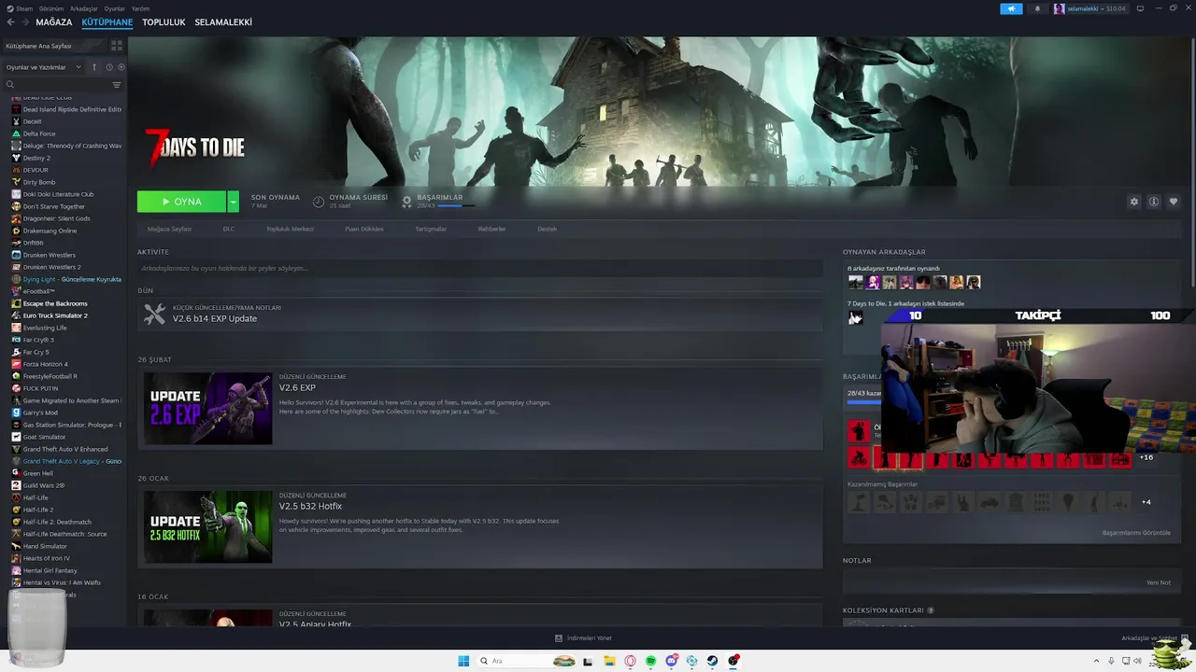Open the help icon next to Koleksiyon Kartları
The height and width of the screenshot is (672, 1196).
(930, 610)
